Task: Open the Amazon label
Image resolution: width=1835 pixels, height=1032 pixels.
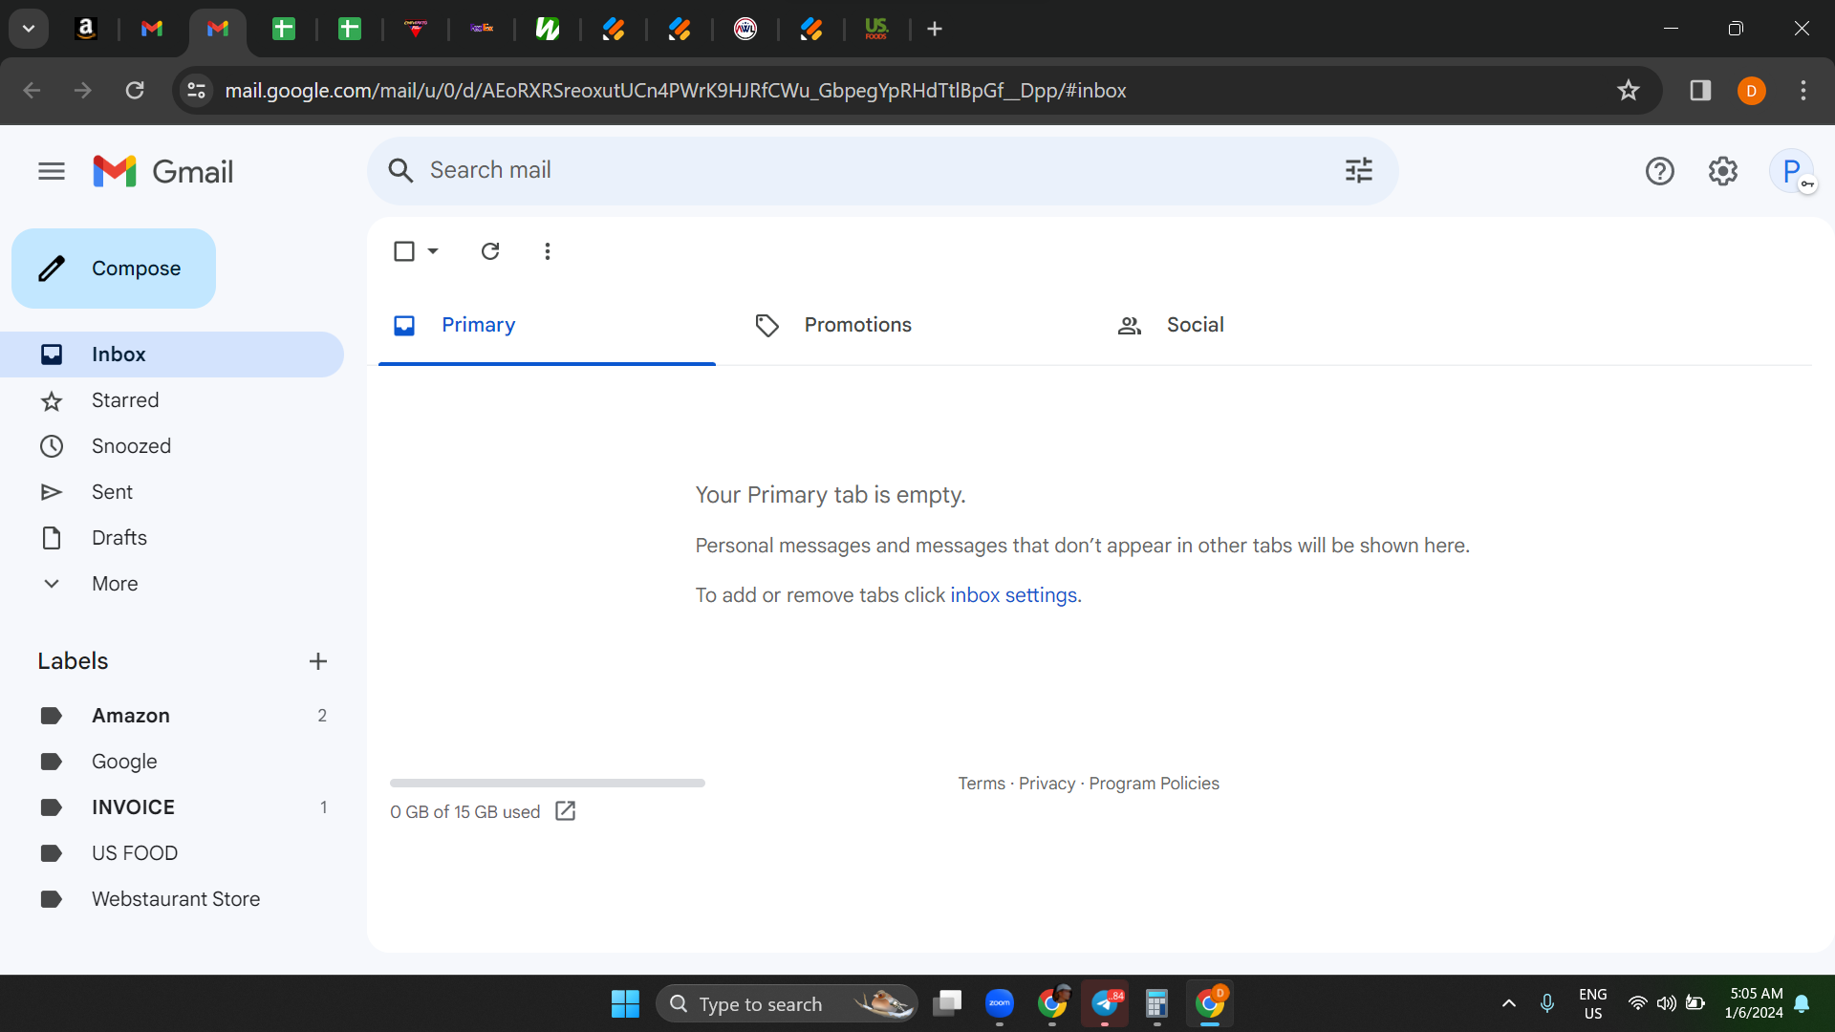Action: [x=172, y=716]
